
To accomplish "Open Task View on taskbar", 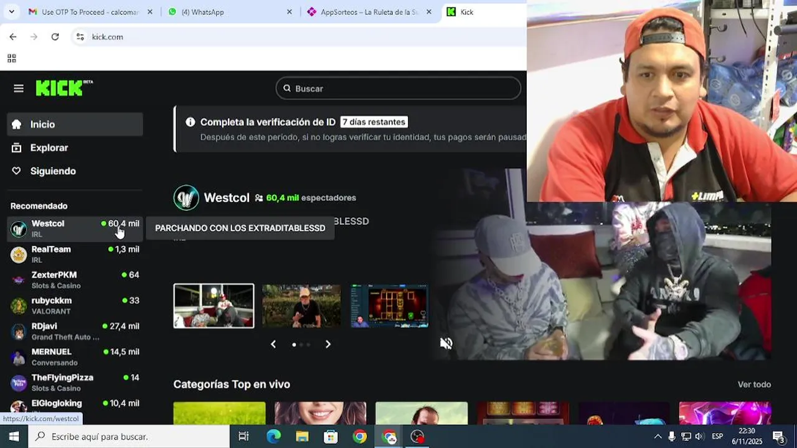I will click(x=243, y=436).
